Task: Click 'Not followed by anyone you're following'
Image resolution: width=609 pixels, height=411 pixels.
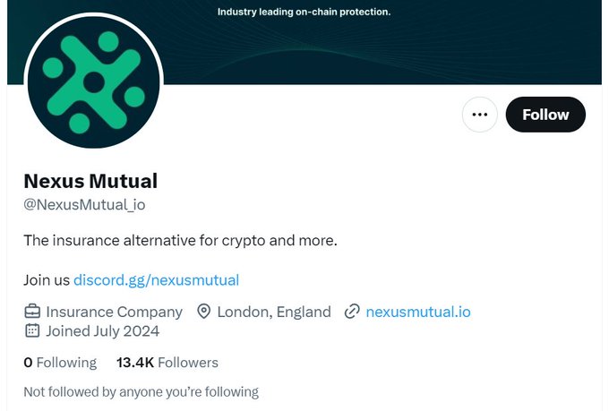Action: pyautogui.click(x=141, y=391)
